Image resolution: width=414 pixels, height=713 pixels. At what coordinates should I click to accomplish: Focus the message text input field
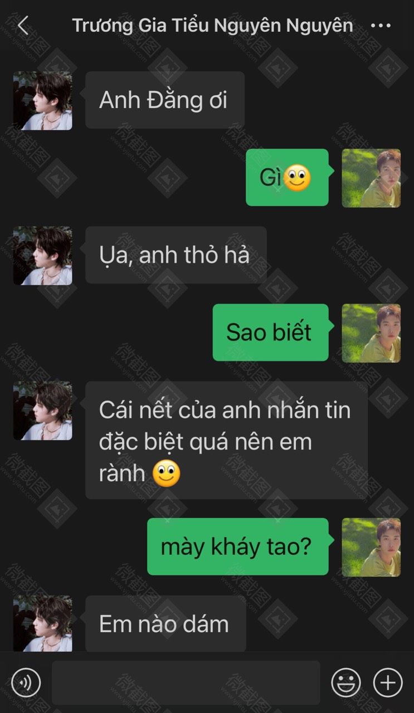click(x=186, y=682)
